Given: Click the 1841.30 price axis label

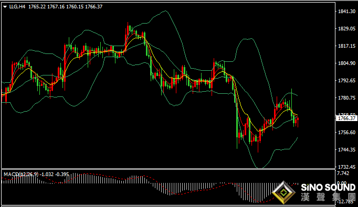Looking at the screenshot, I should tap(346, 11).
